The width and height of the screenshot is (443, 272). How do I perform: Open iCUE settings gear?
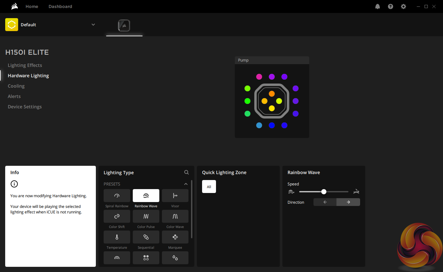pyautogui.click(x=403, y=6)
